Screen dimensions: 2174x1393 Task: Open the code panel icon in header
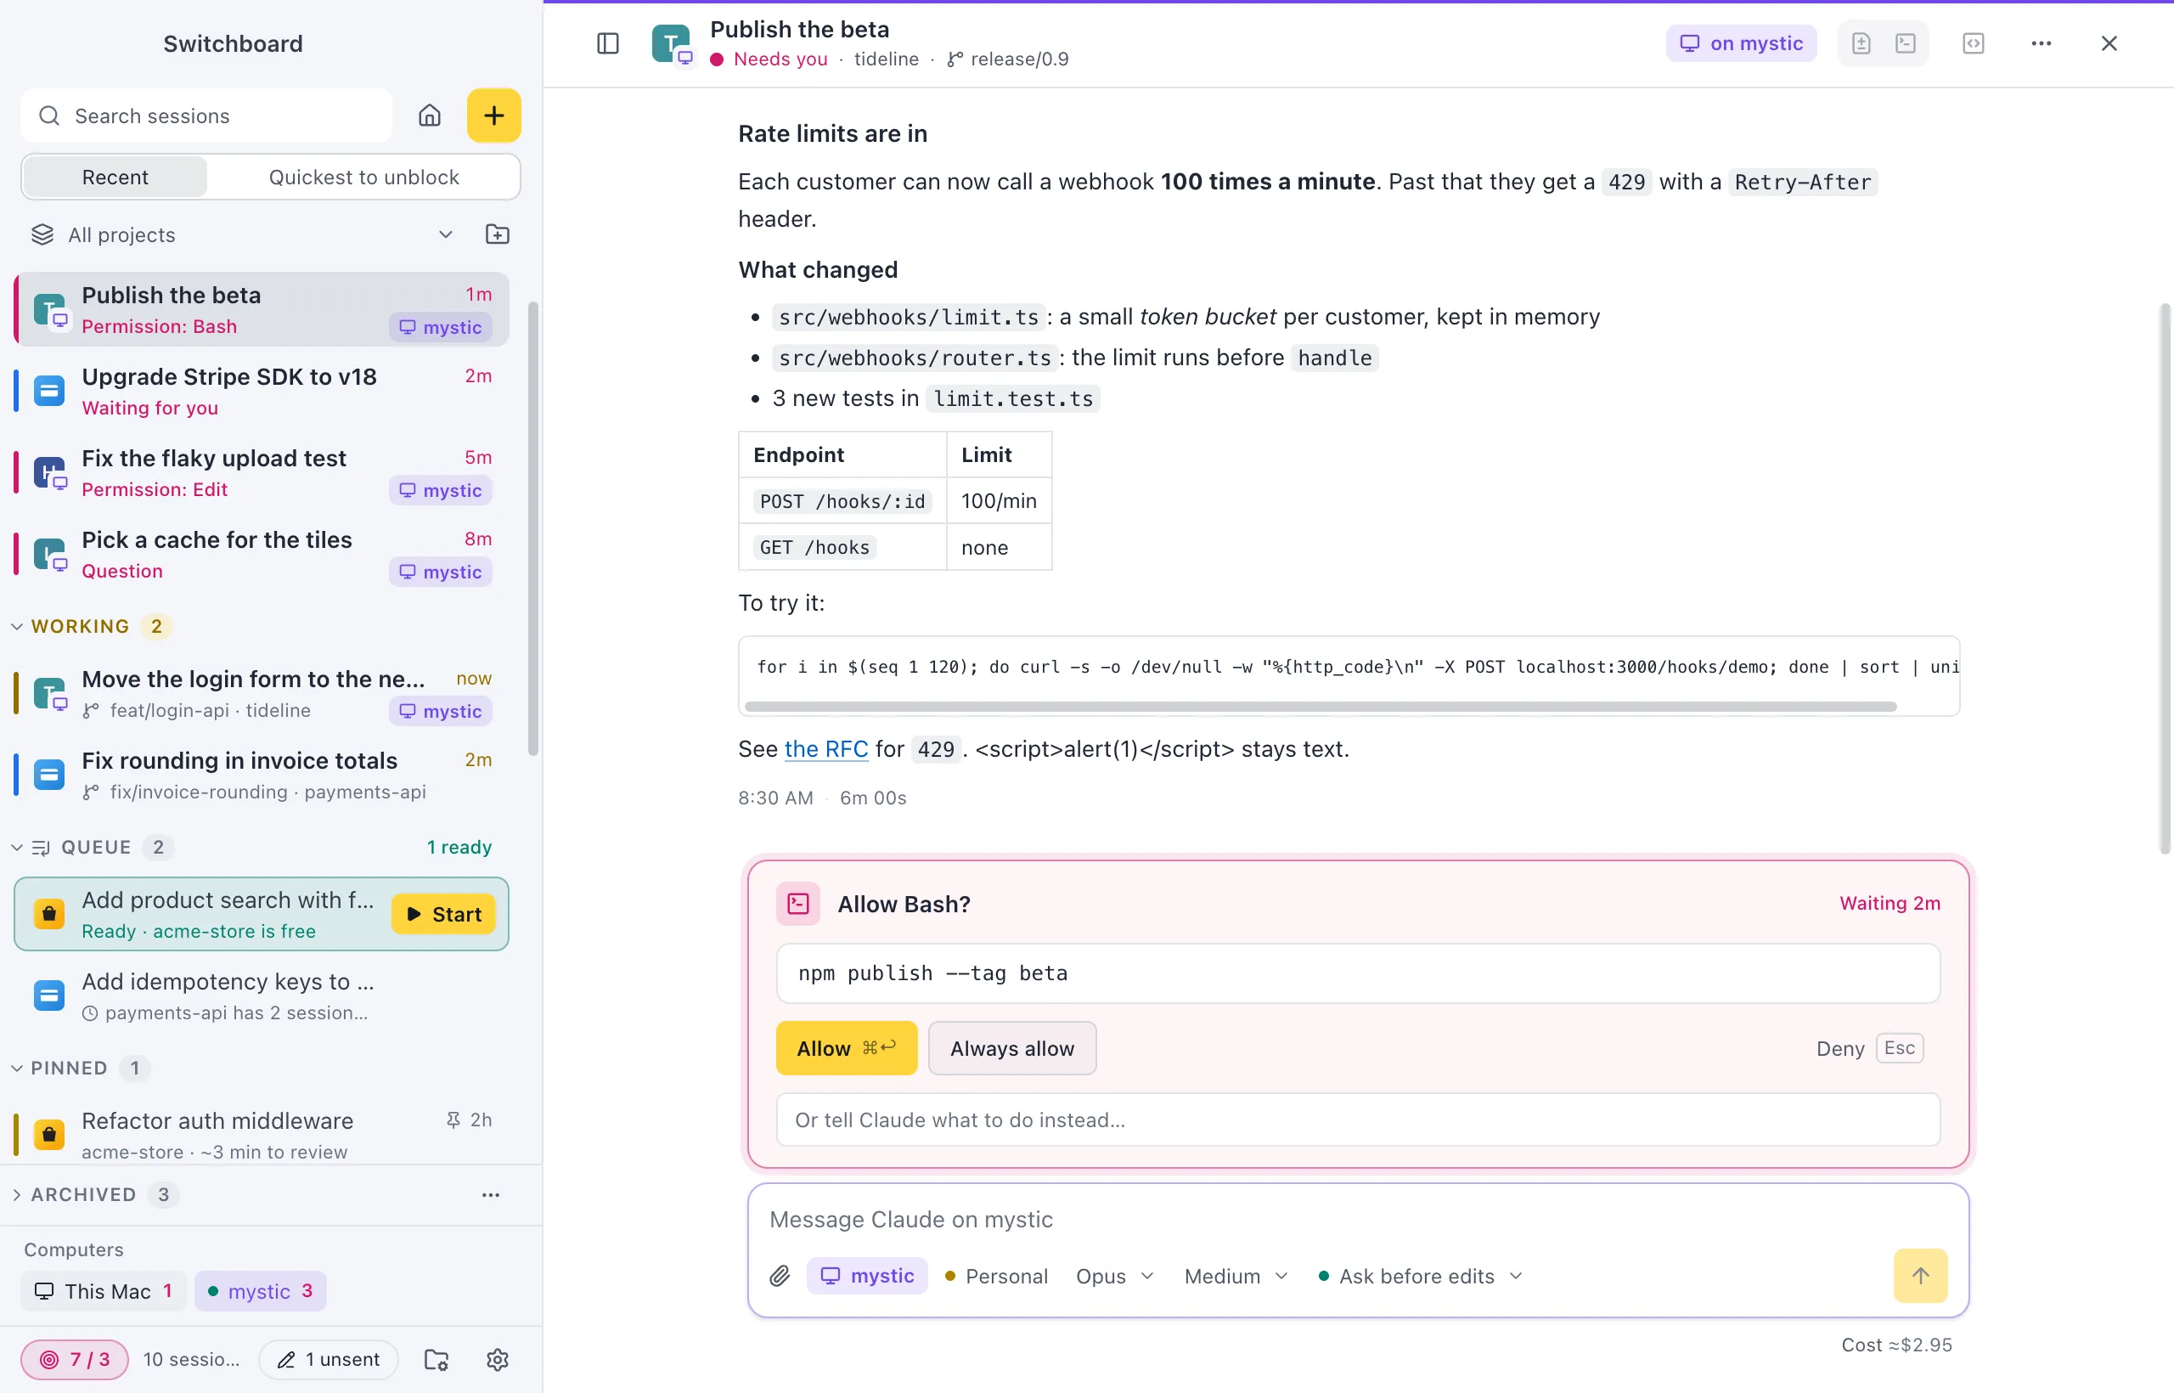(x=1974, y=43)
